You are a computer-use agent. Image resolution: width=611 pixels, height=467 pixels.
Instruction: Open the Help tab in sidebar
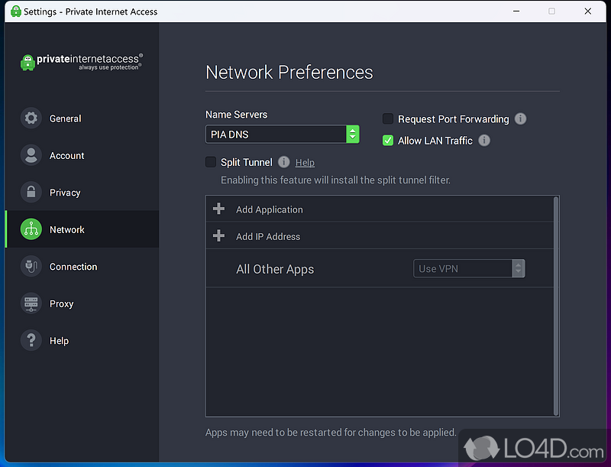click(82, 340)
